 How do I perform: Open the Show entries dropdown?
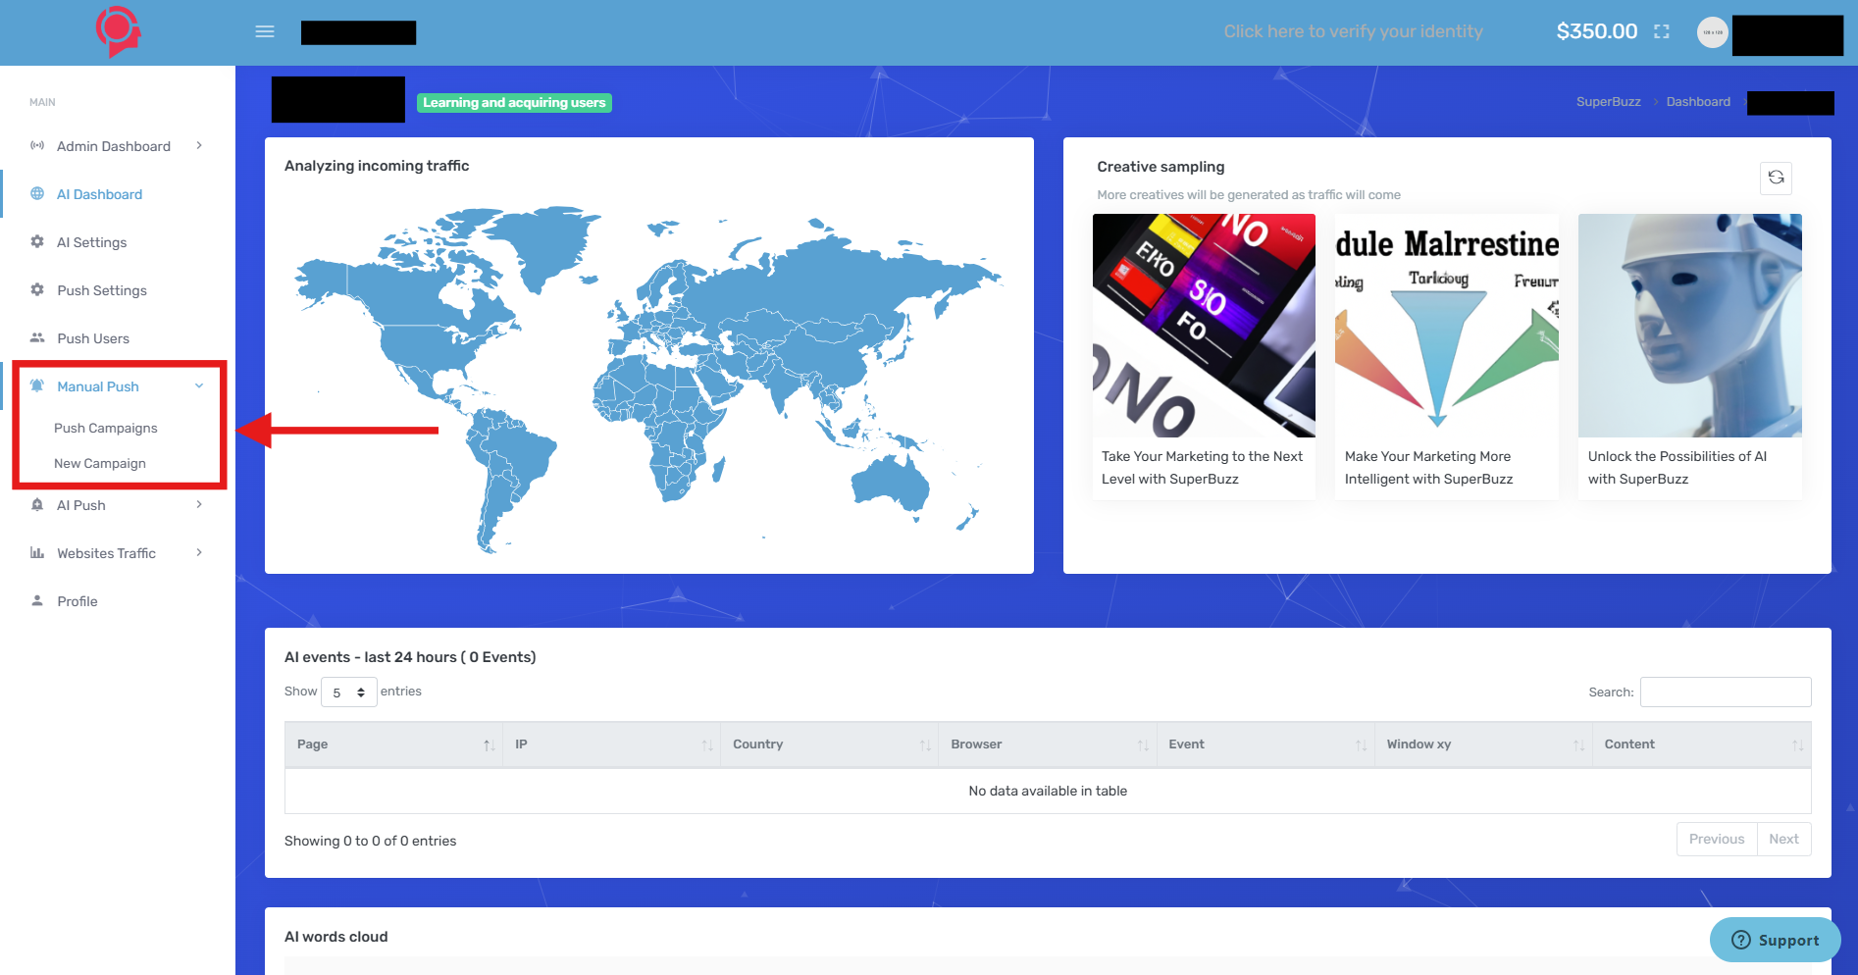349,693
